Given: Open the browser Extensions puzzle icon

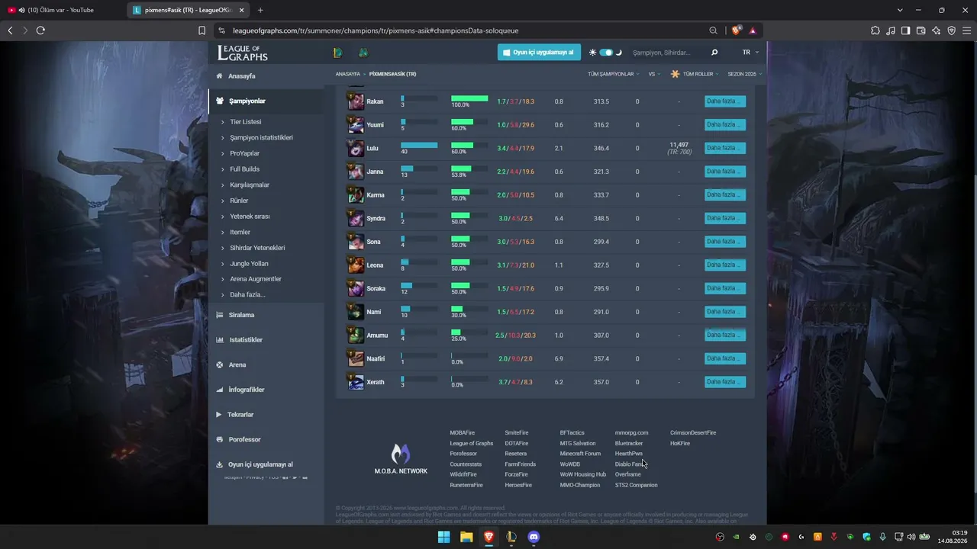Looking at the screenshot, I should pos(875,30).
